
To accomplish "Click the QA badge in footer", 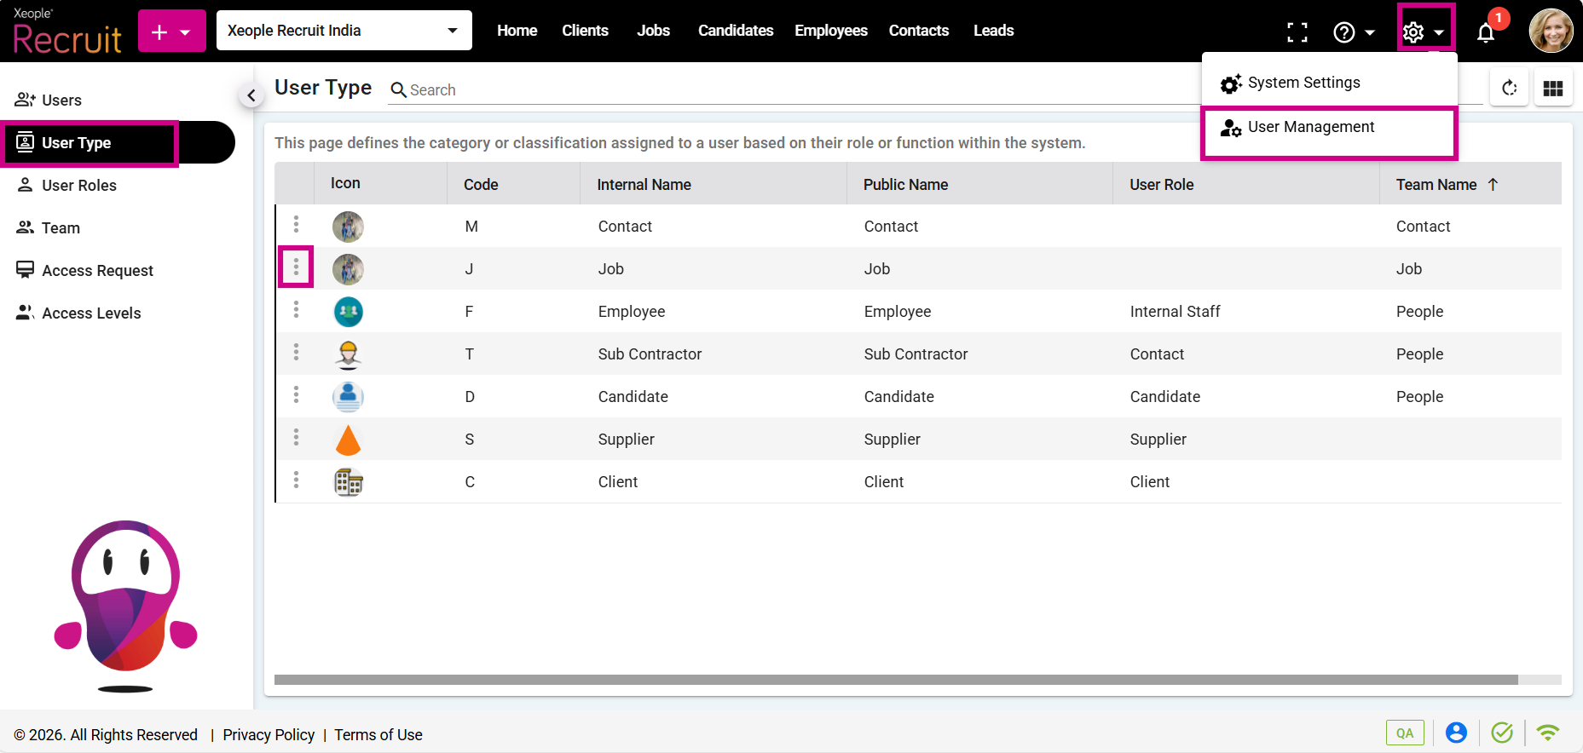I will pos(1404,733).
